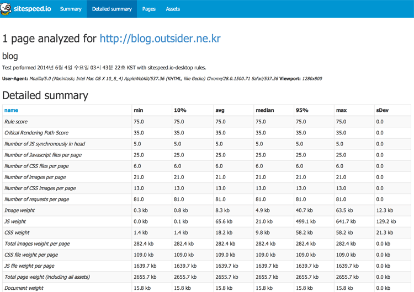Click Image weight min value 0.3 kb
Image resolution: width=414 pixels, height=292 pixels.
pos(140,210)
